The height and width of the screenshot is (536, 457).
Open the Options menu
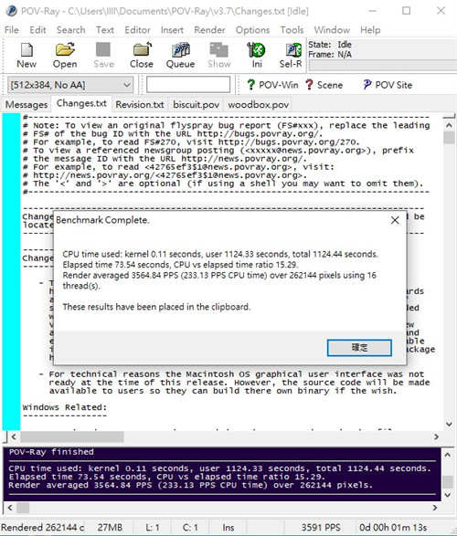252,30
